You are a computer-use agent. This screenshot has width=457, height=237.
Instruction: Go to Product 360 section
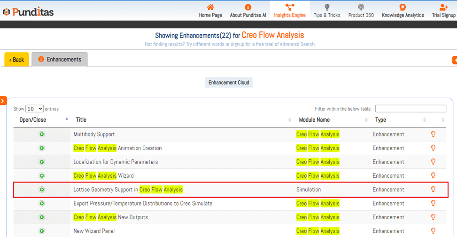click(361, 11)
